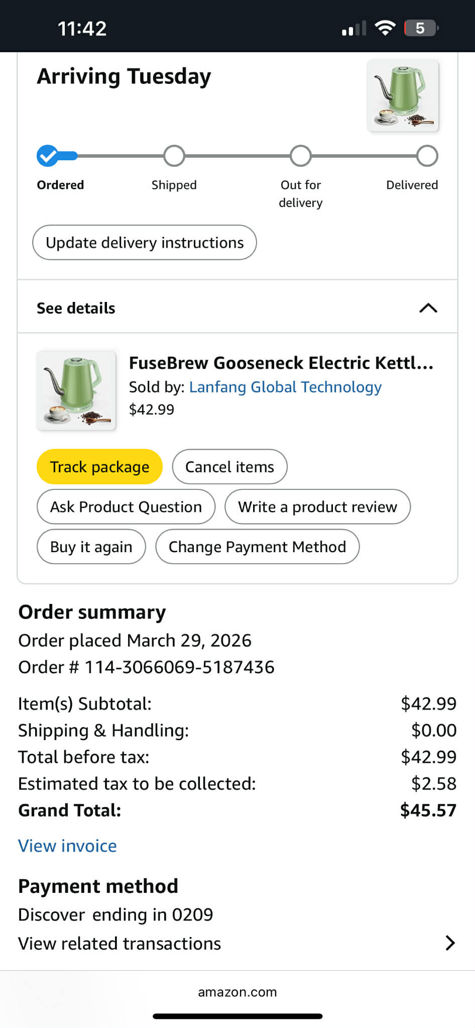Select Change Payment Method button
The width and height of the screenshot is (475, 1028).
(257, 547)
